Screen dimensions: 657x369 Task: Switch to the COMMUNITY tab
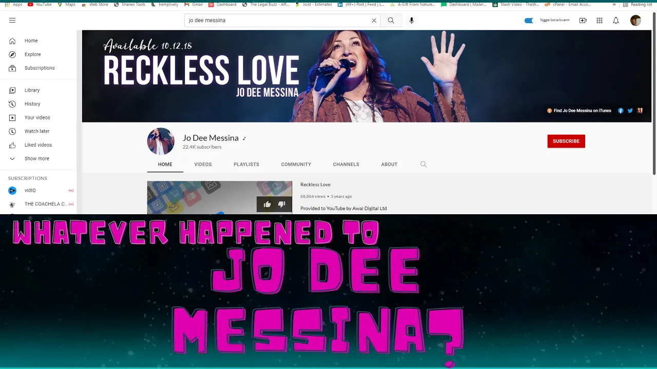[x=296, y=165]
